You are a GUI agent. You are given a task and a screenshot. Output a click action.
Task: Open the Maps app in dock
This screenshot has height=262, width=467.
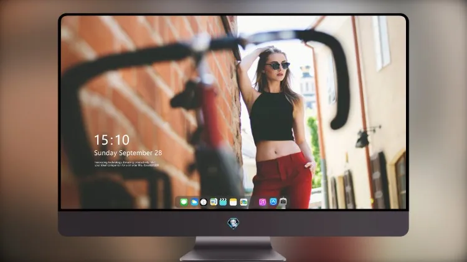(x=214, y=202)
